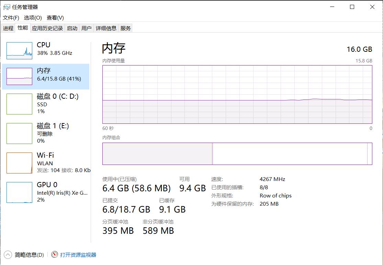Viewport: 383px width, 265px height.
Task: Click the resource monitor gauge icon
Action: (x=55, y=255)
